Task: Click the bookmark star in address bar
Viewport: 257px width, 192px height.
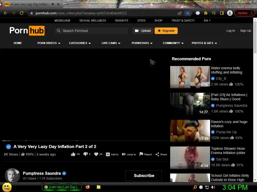Action: click(x=188, y=13)
